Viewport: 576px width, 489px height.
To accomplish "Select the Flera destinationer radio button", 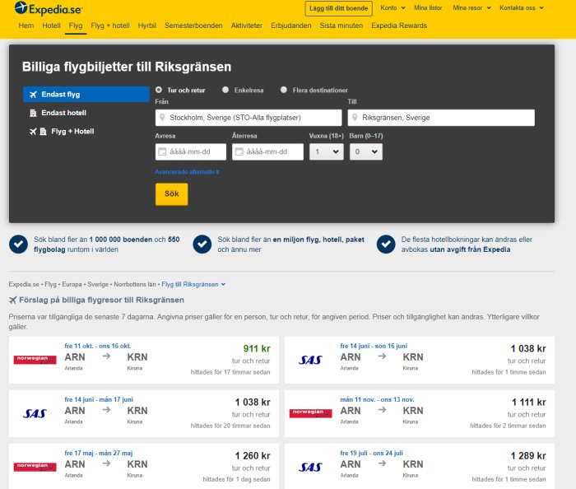I will (x=284, y=90).
